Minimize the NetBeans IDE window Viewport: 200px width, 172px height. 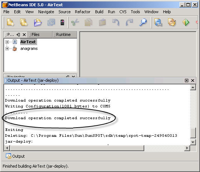click(182, 5)
